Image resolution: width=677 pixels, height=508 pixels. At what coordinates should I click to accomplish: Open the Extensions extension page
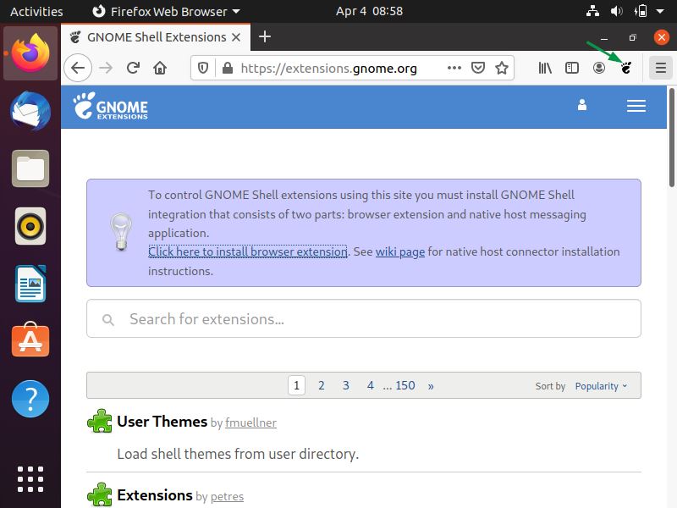(155, 495)
